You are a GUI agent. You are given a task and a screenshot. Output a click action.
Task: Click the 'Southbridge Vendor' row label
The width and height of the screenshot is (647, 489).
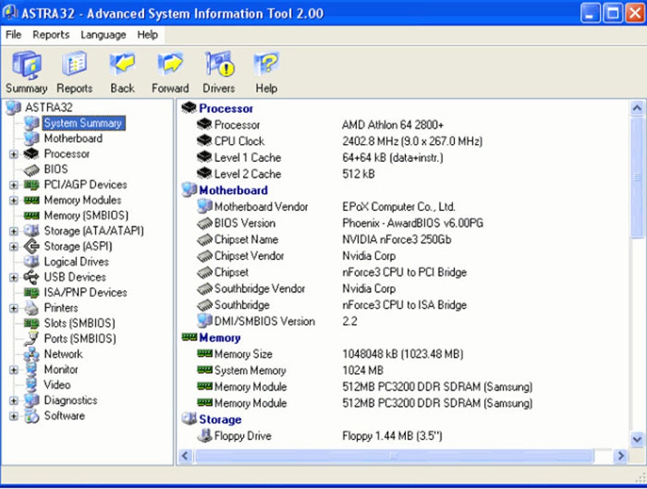click(259, 289)
